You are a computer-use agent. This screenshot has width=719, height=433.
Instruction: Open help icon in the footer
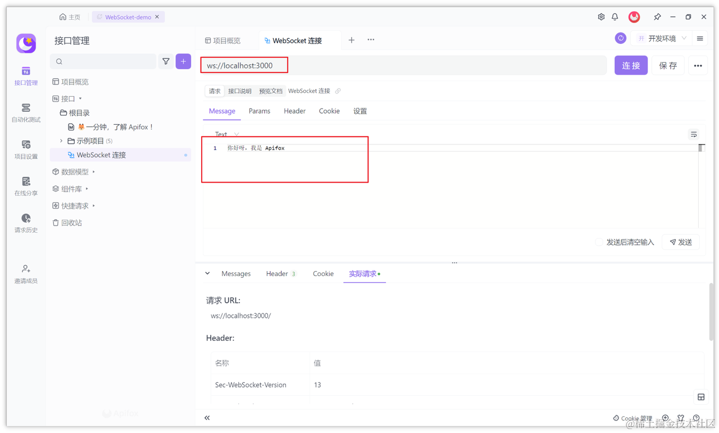(697, 418)
